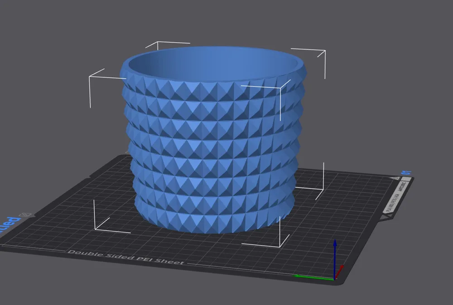Click the blue Untitled plate name text
The image size is (453, 305).
point(10,225)
